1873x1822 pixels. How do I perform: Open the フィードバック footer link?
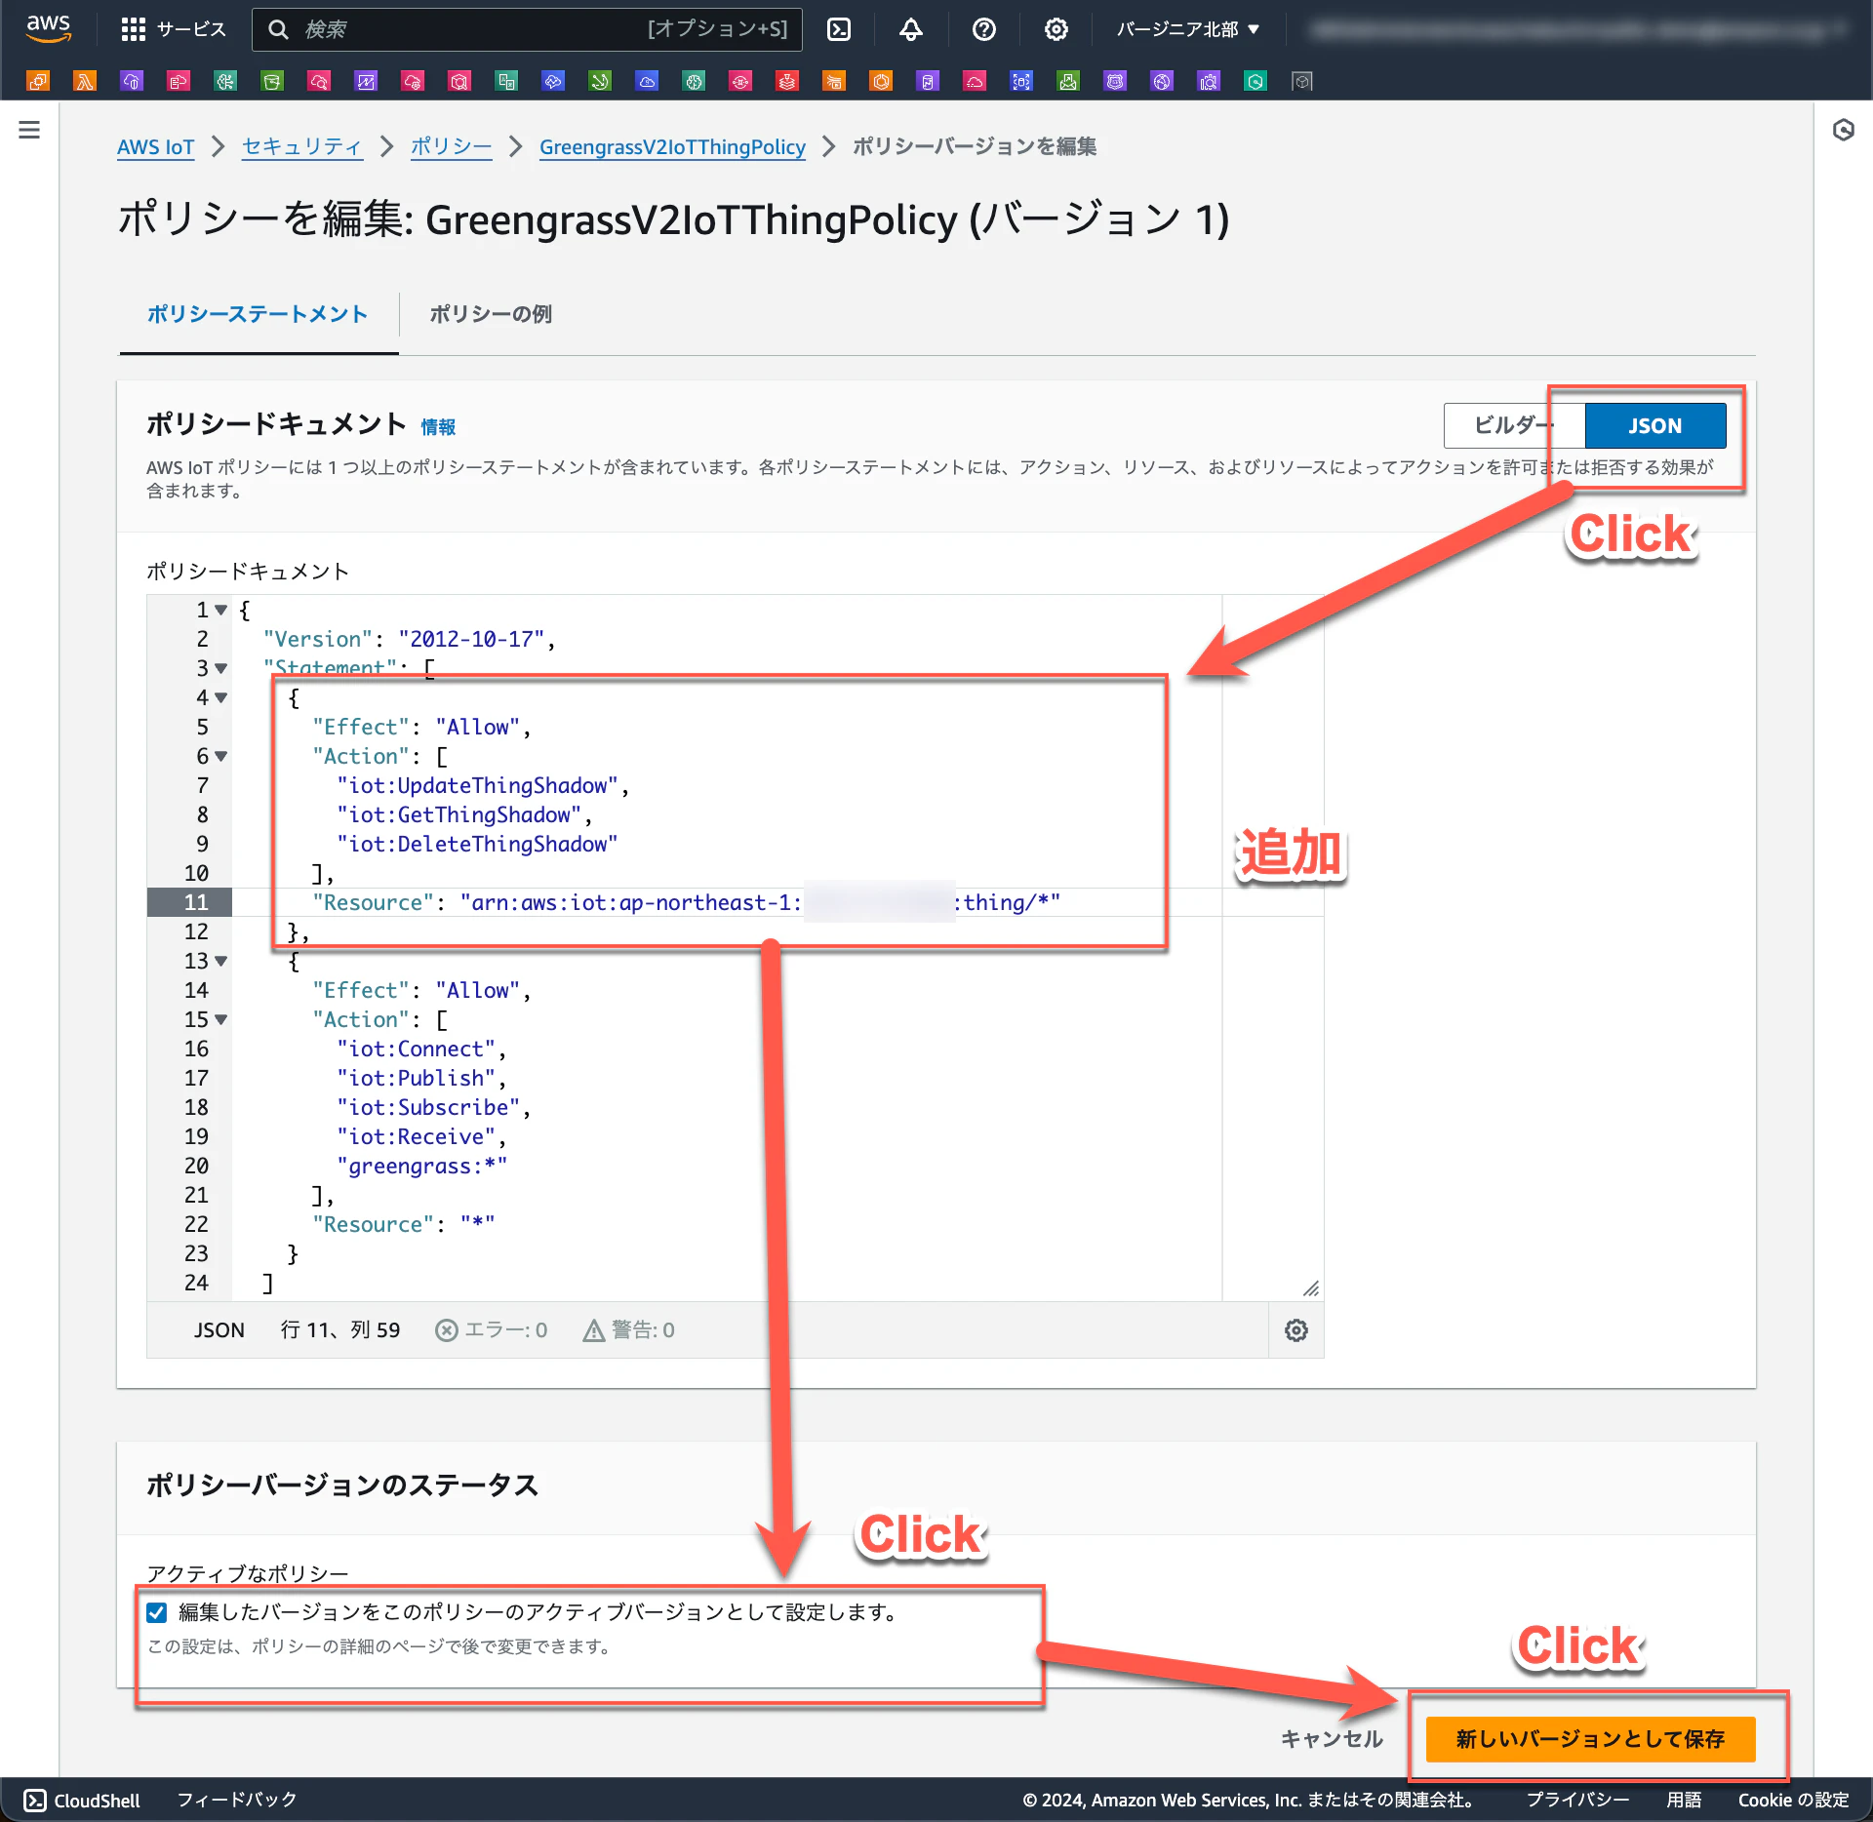pos(237,1801)
